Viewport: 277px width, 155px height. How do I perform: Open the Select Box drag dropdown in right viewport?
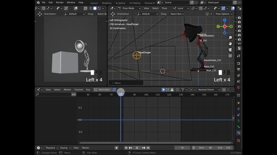(177, 14)
